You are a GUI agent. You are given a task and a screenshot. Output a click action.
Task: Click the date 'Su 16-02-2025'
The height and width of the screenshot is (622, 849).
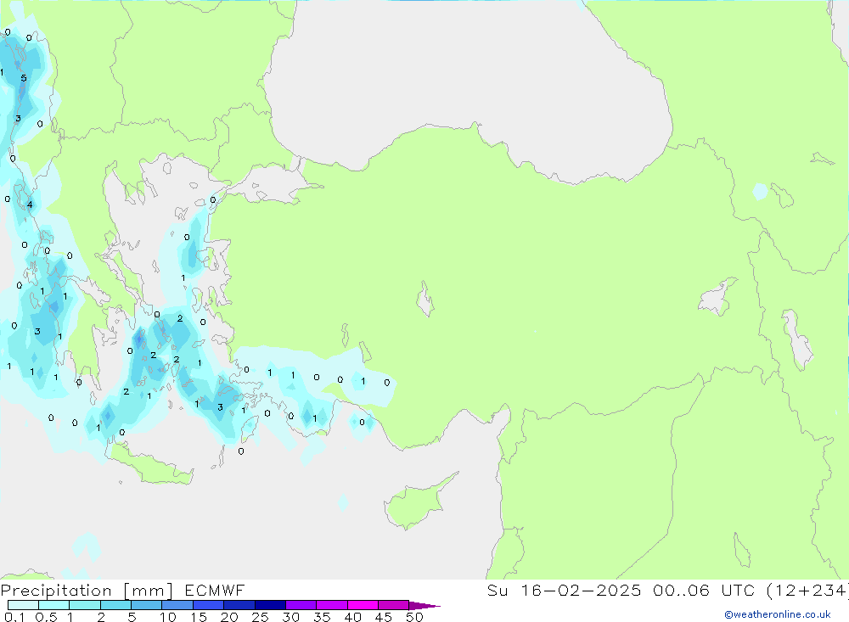pos(564,590)
